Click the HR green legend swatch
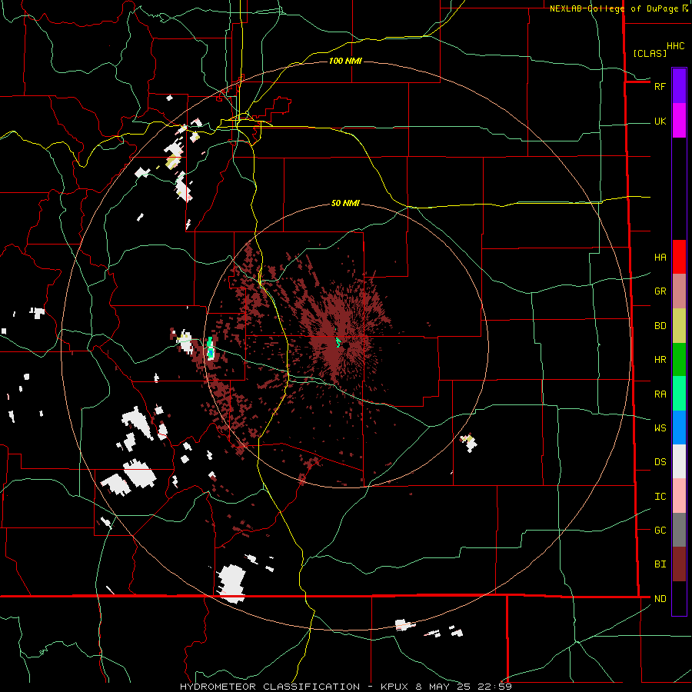The height and width of the screenshot is (692, 692). [x=679, y=360]
